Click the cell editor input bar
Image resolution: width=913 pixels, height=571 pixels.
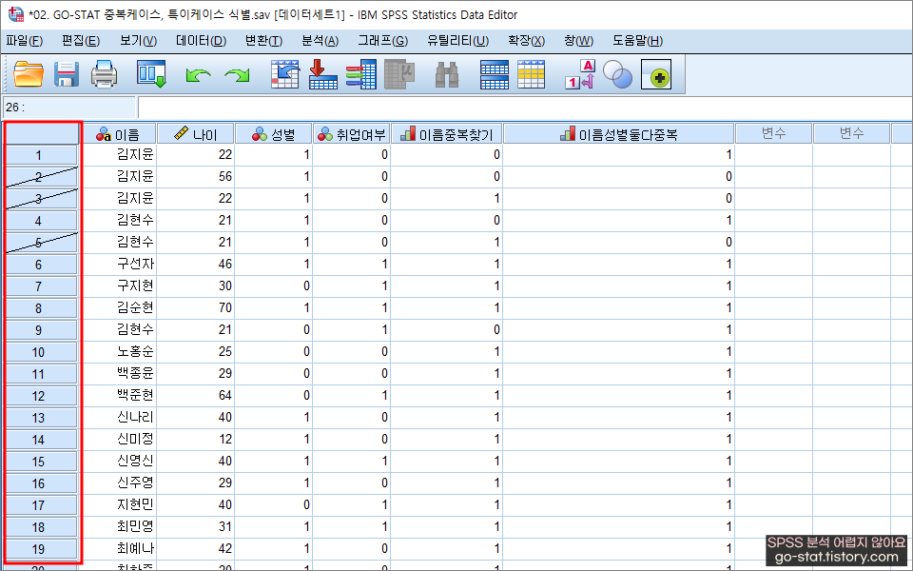tap(524, 108)
